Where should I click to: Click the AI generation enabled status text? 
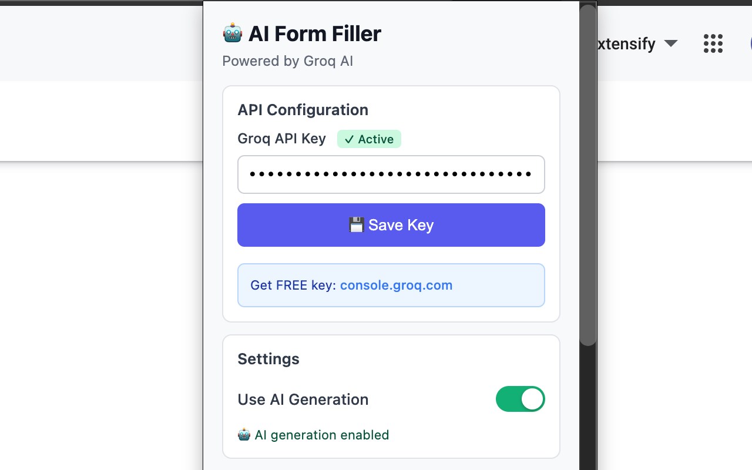[321, 435]
